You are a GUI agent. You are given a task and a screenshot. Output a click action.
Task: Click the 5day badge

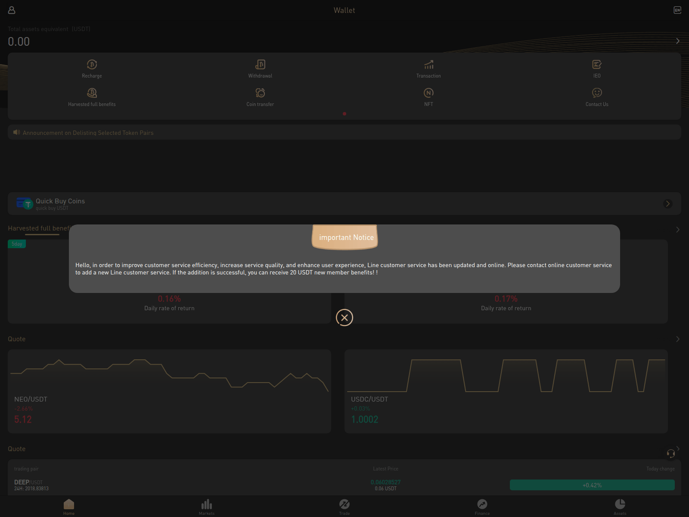[x=17, y=244]
